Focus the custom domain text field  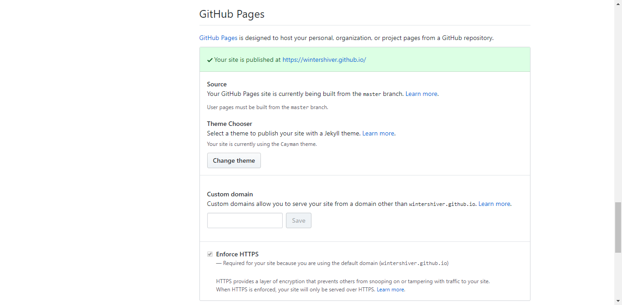click(245, 220)
